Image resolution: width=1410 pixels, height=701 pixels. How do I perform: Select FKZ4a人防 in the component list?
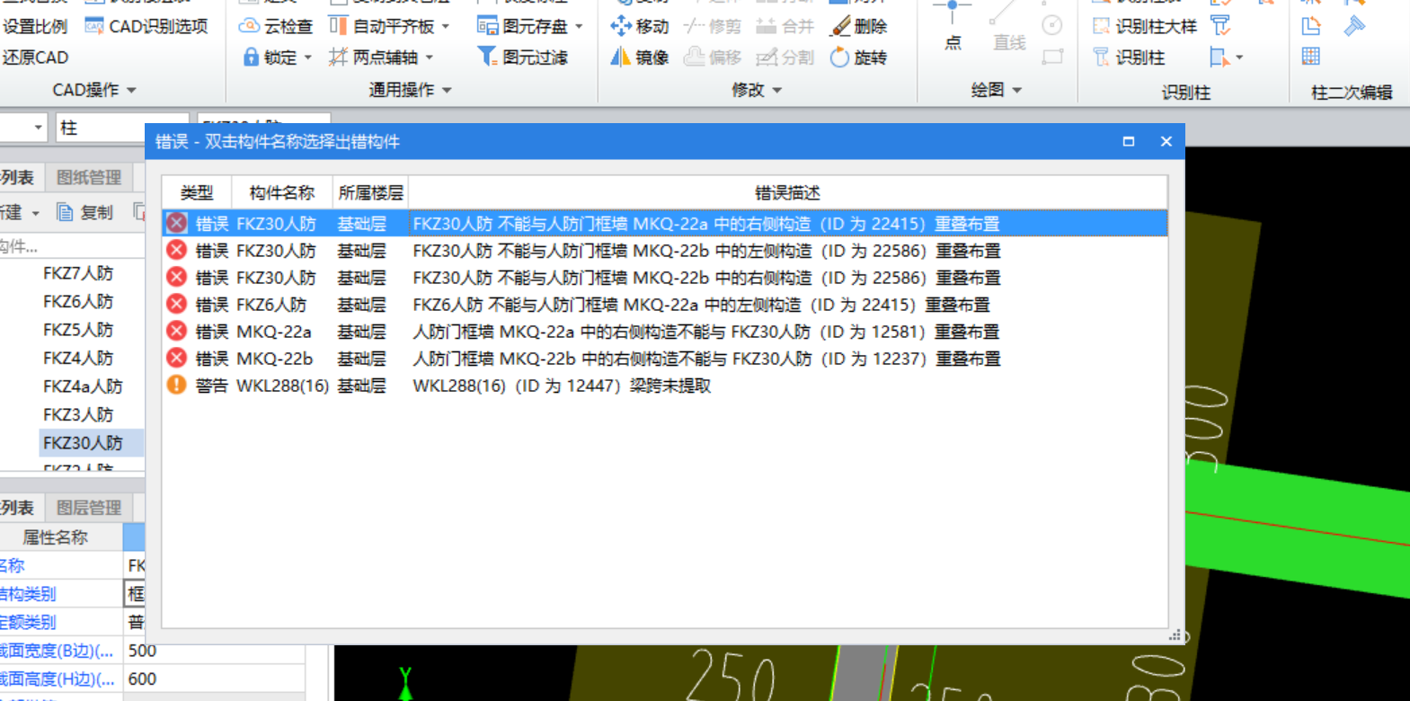click(83, 386)
